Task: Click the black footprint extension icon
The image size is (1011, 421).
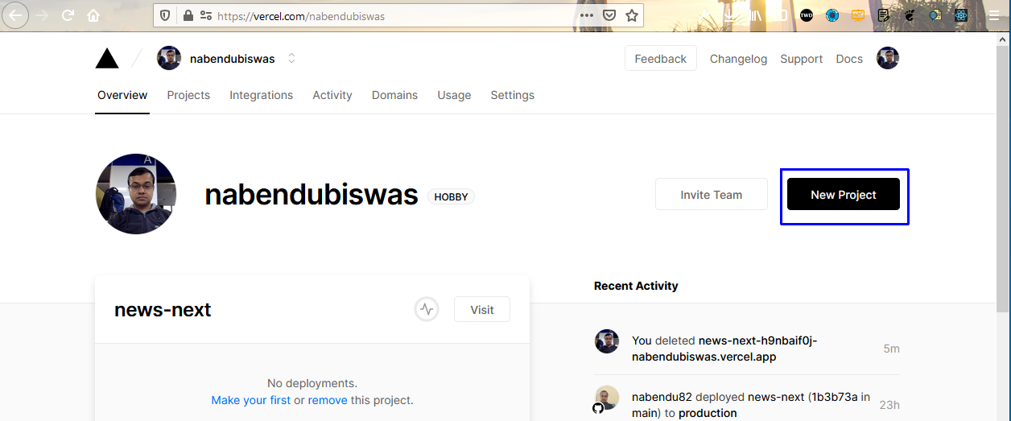Action: pos(910,15)
